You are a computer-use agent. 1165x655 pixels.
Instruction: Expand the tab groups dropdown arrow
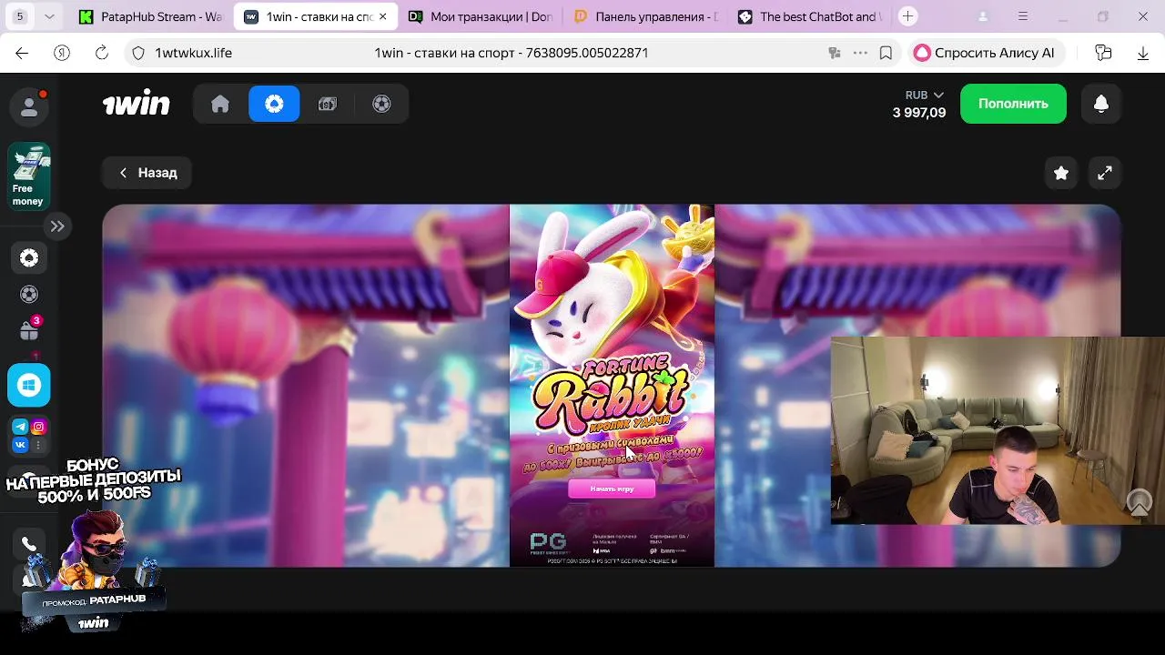click(49, 16)
